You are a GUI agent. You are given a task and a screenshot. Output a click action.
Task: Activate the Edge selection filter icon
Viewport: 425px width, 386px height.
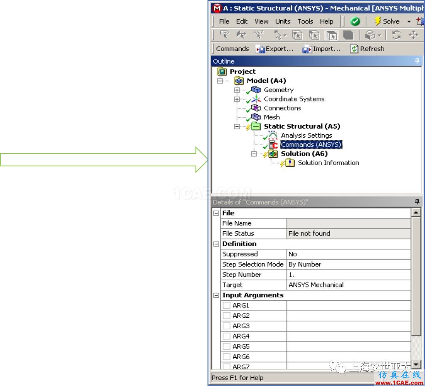pos(314,35)
